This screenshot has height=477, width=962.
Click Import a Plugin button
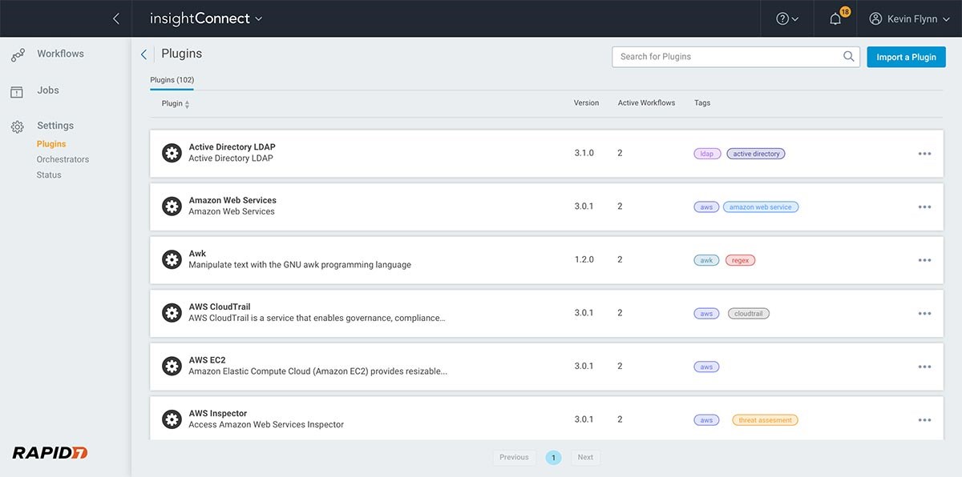(907, 57)
